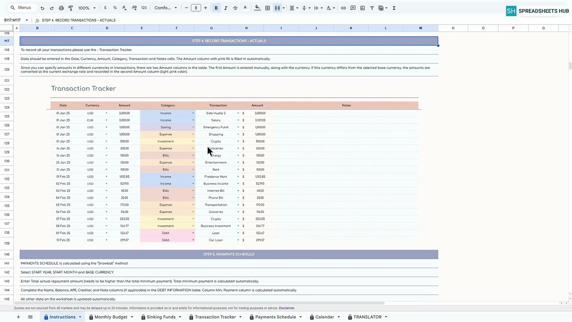
Task: Open the borders menu
Action: (x=267, y=8)
